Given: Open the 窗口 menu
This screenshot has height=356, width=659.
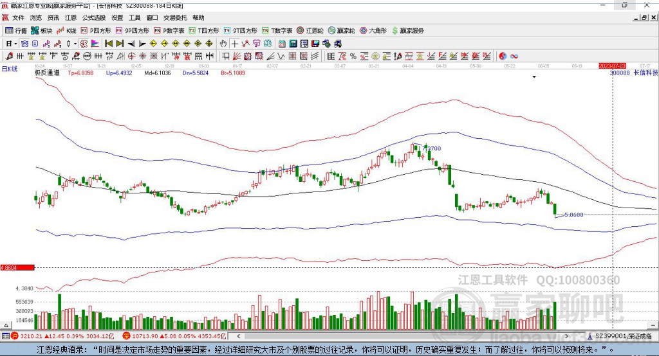Looking at the screenshot, I should (152, 17).
